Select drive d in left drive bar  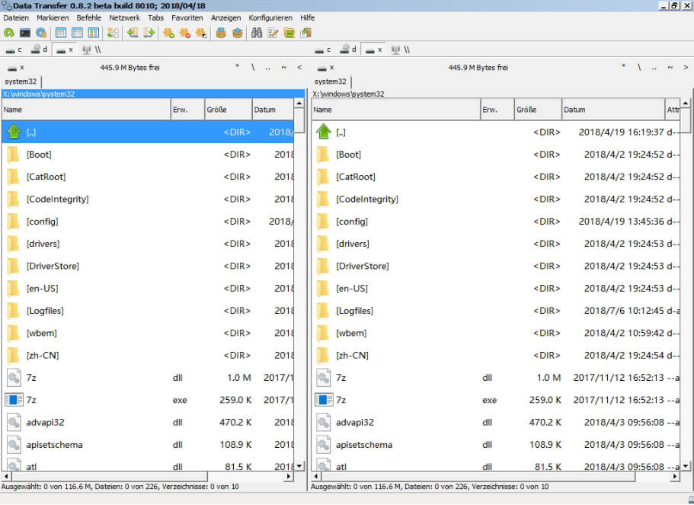[40, 50]
